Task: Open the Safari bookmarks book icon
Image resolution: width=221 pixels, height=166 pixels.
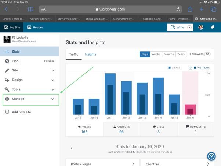Action: coord(30,9)
